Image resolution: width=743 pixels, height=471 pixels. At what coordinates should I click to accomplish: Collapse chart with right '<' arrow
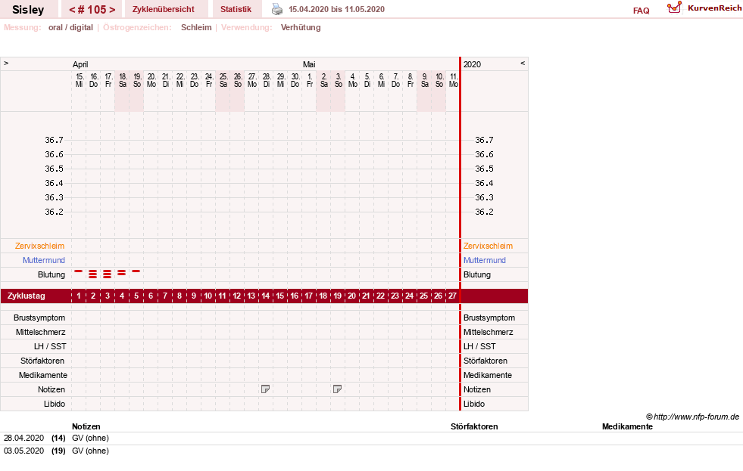click(x=523, y=64)
